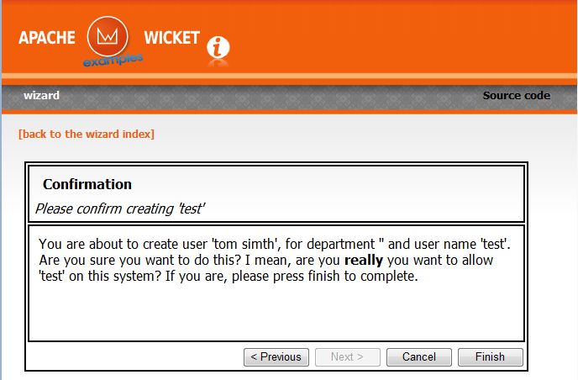The height and width of the screenshot is (380, 578).
Task: Click the 'Please confirm creating test' summary
Action: click(x=120, y=208)
